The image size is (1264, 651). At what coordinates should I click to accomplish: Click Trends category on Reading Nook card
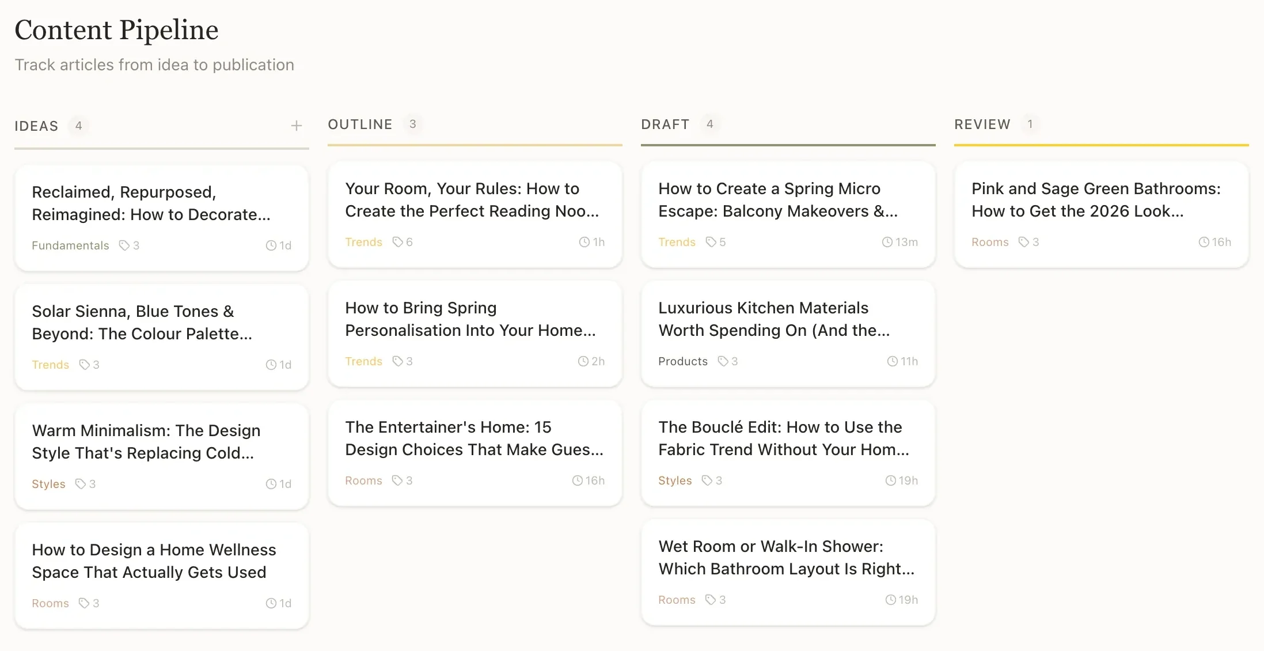tap(364, 242)
